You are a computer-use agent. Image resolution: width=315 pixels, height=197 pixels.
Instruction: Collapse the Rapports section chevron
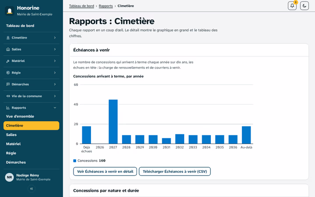(55, 108)
